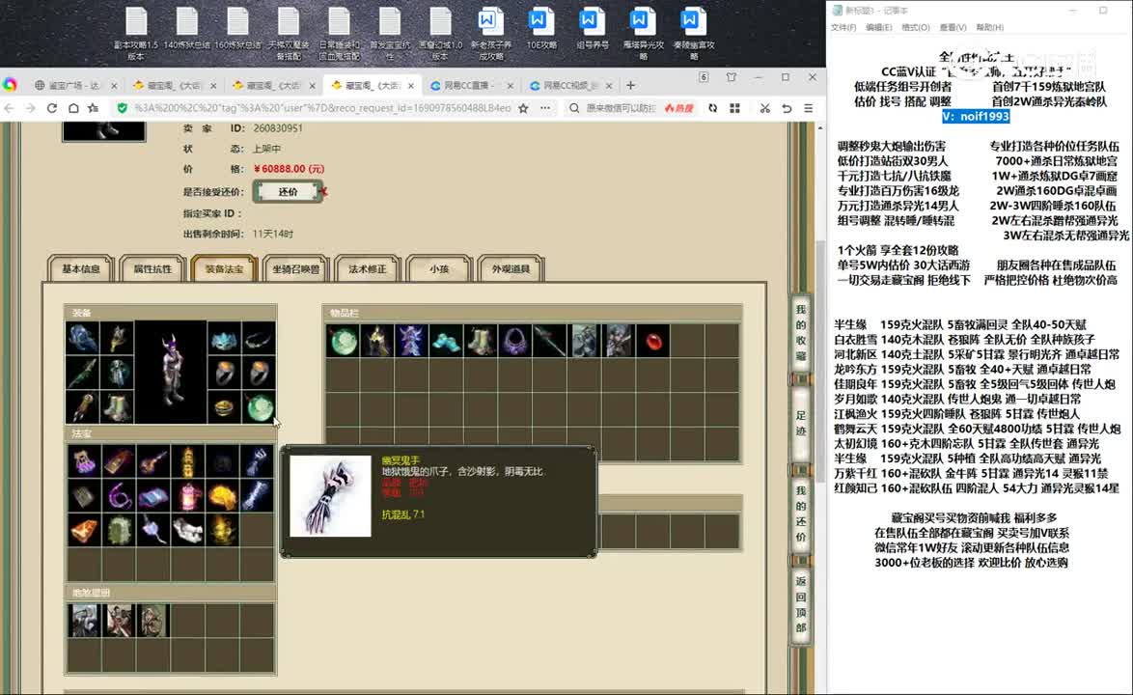Image resolution: width=1133 pixels, height=695 pixels.
Task: Open the 160炼狱总结 desktop file
Action: click(237, 29)
